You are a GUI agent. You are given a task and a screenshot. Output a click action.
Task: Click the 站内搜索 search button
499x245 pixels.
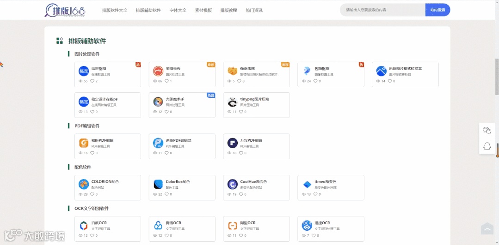click(437, 10)
